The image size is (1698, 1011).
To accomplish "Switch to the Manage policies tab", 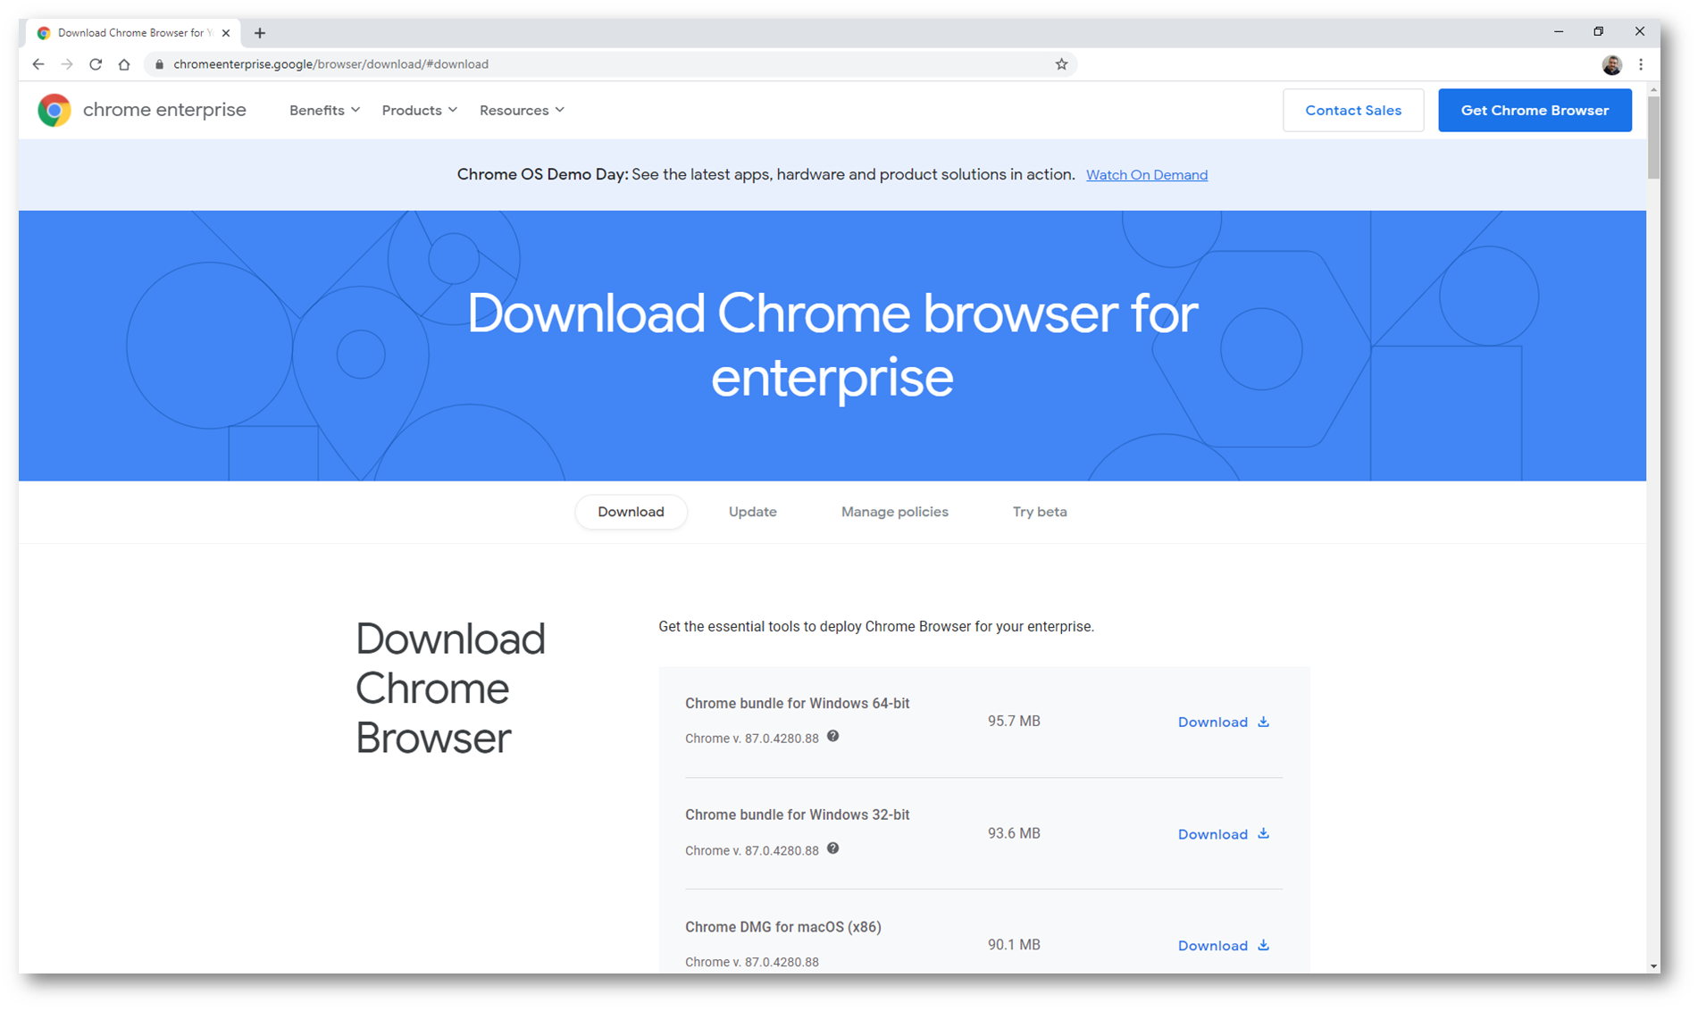I will [894, 512].
